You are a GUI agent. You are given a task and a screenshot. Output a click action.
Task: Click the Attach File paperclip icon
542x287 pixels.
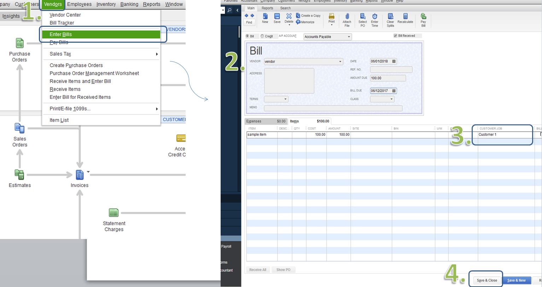pyautogui.click(x=347, y=16)
